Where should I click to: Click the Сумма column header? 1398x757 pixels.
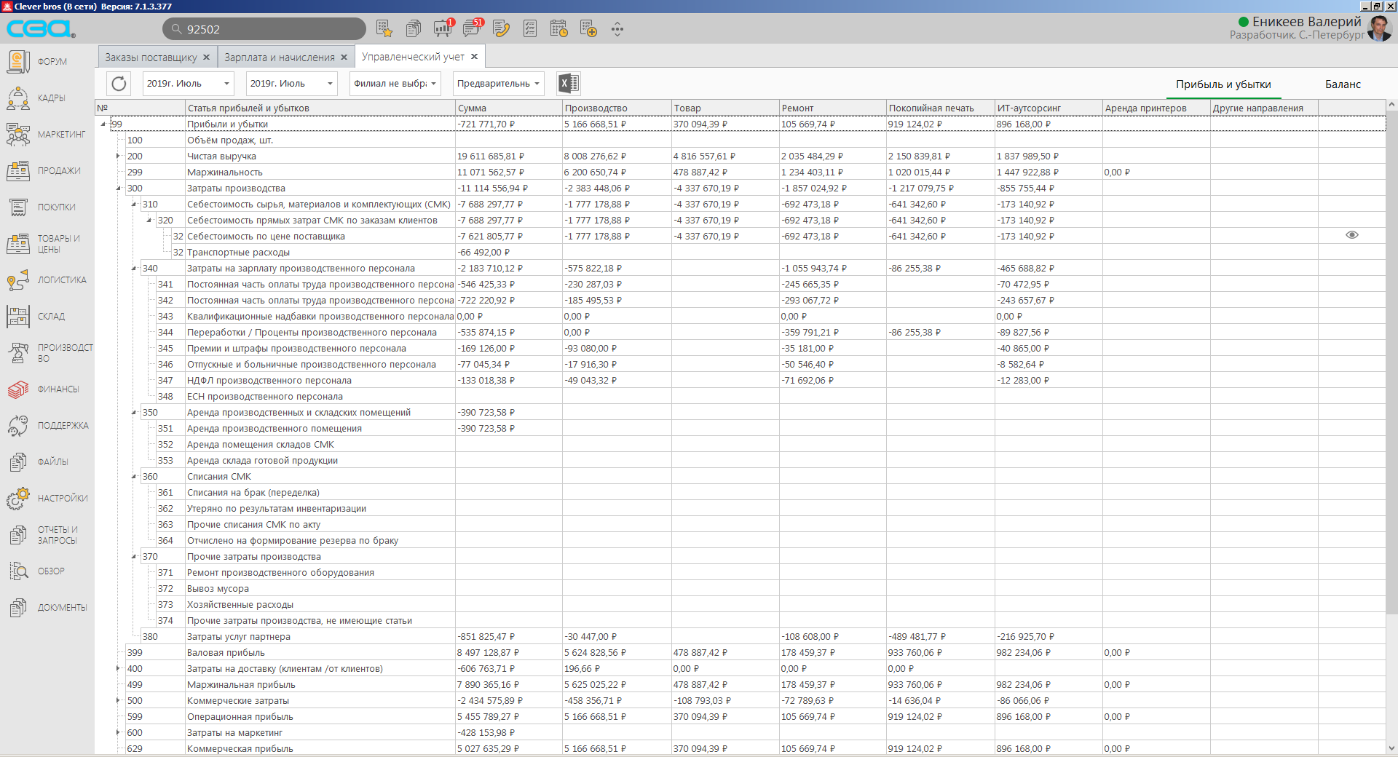pos(508,108)
